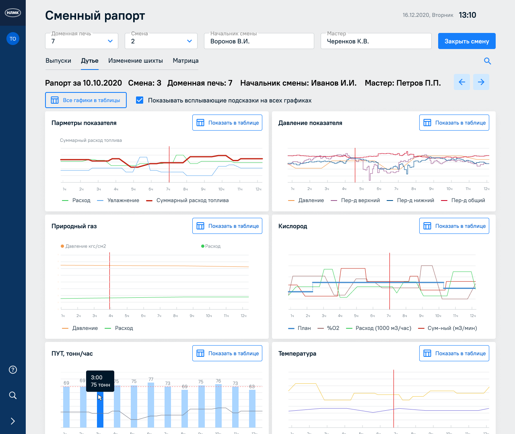Click the Мастер: Петров П.П. text
This screenshot has width=515, height=434.
[403, 83]
